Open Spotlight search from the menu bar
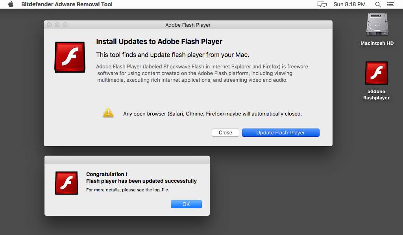This screenshot has width=403, height=235. [x=377, y=4]
